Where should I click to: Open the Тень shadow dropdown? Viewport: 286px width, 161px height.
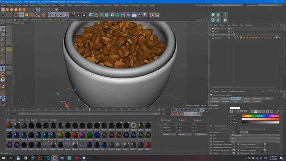coord(255,138)
